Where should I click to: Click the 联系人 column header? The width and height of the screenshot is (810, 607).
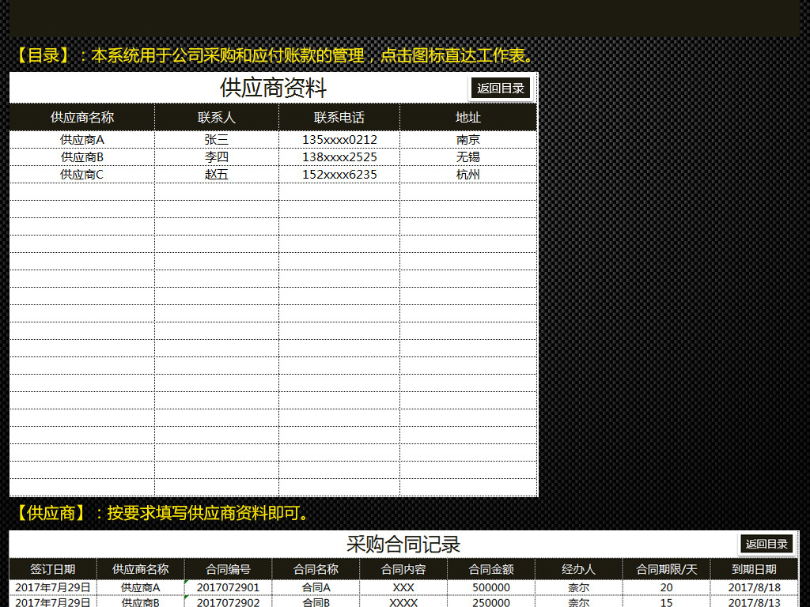(x=216, y=117)
